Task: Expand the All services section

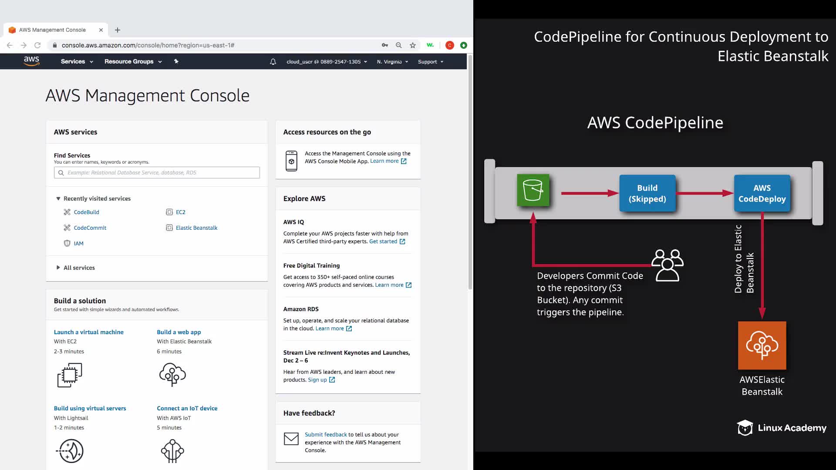Action: point(79,268)
